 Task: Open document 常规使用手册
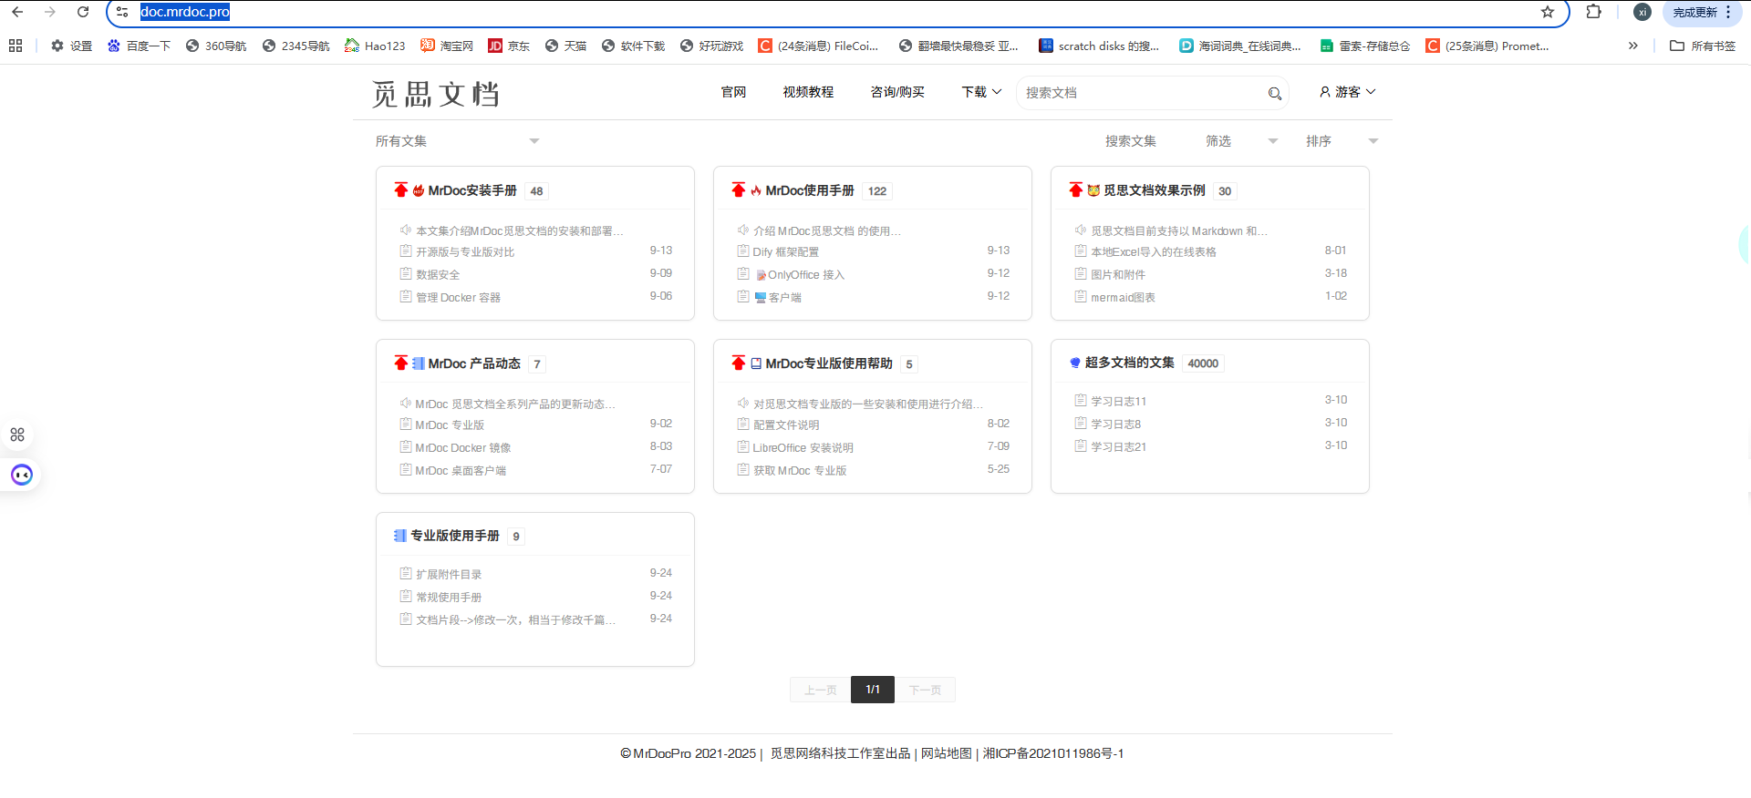coord(449,597)
